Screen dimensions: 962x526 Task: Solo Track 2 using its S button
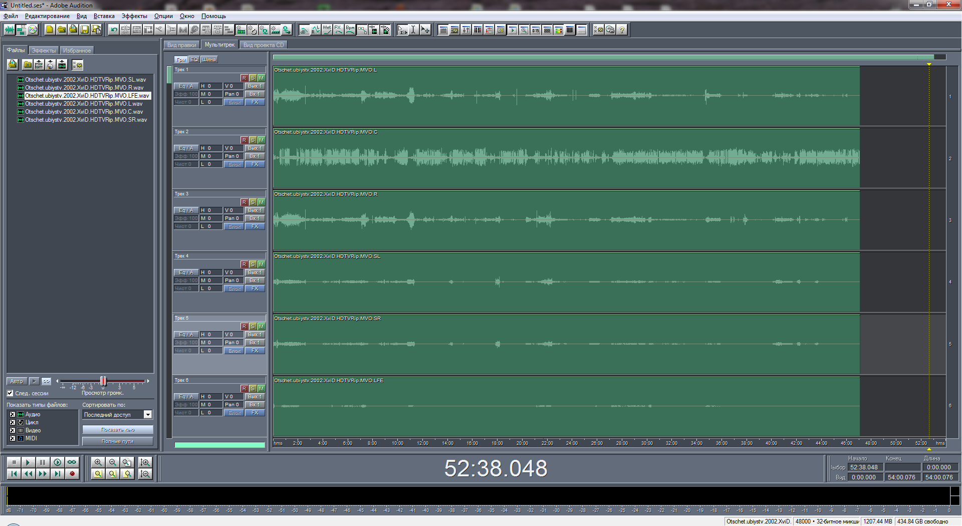tap(253, 140)
